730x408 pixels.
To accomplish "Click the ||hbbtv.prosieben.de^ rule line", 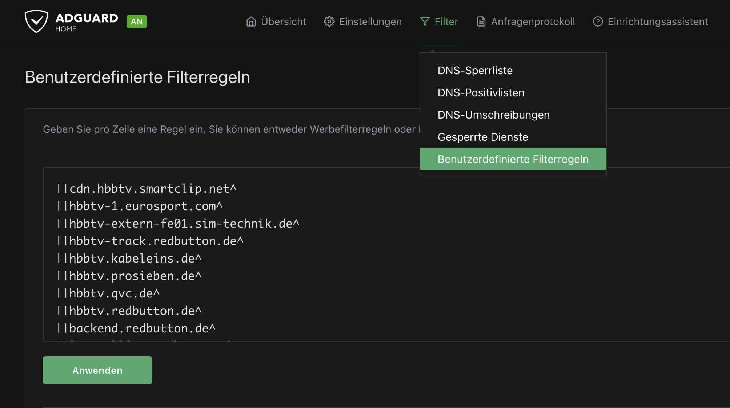I will tap(129, 276).
